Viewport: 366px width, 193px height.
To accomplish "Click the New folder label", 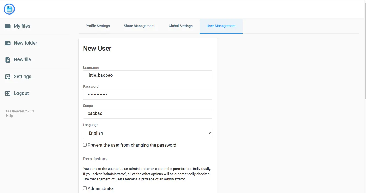I will pos(25,43).
